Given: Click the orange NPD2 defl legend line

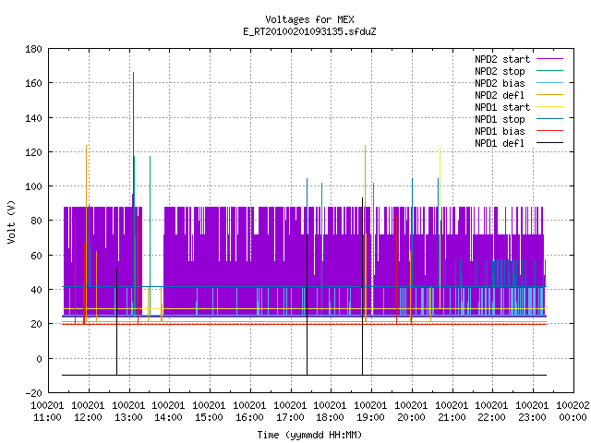Looking at the screenshot, I should point(549,95).
